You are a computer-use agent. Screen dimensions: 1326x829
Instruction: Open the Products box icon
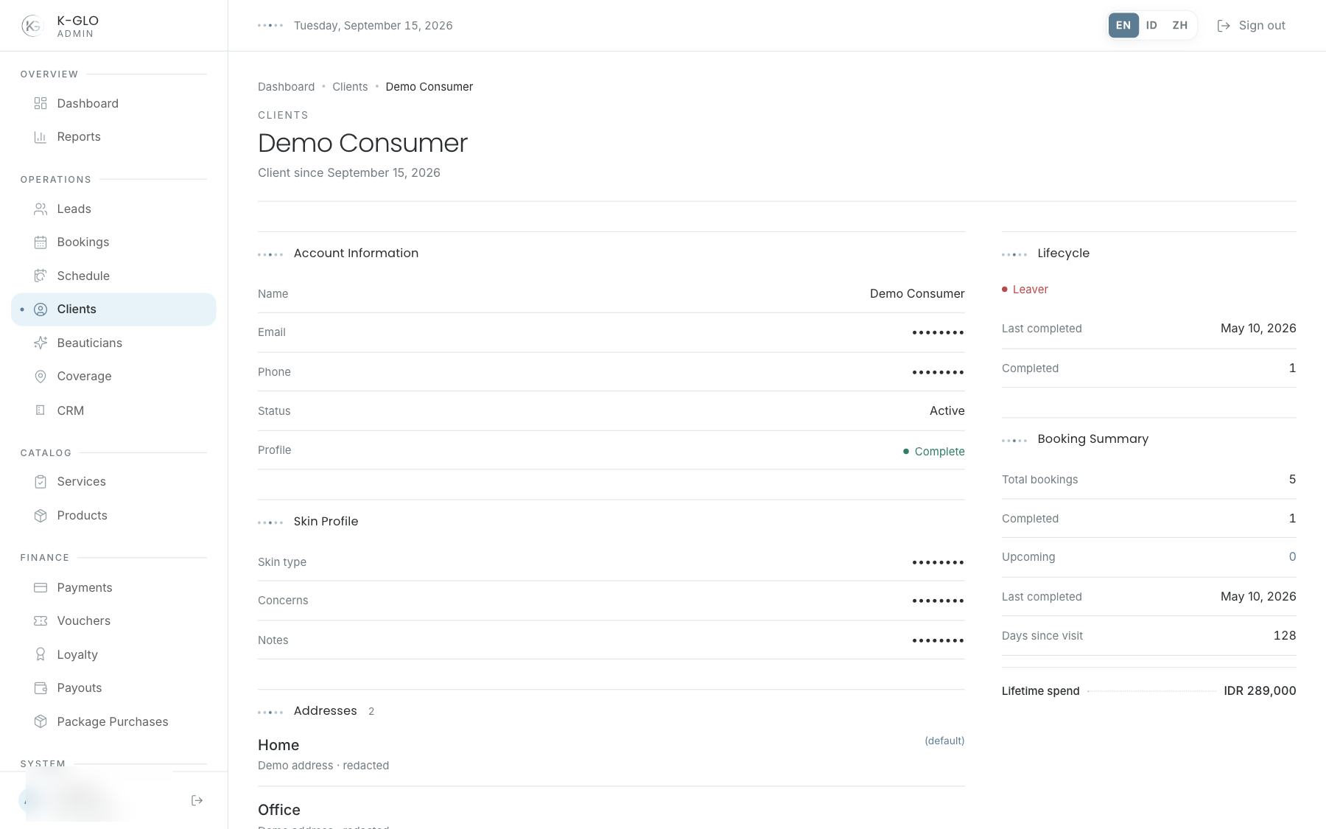pos(41,516)
